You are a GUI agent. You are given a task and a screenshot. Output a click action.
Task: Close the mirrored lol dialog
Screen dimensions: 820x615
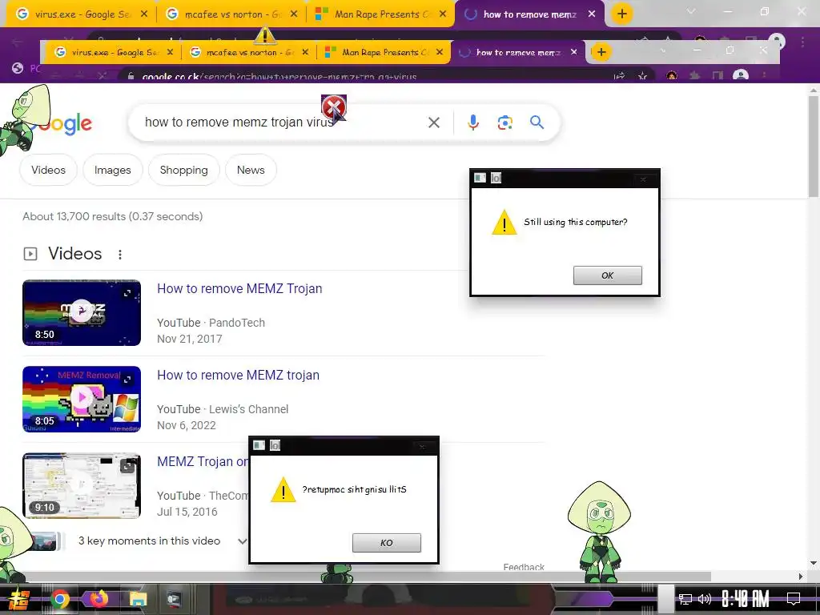[x=422, y=446]
